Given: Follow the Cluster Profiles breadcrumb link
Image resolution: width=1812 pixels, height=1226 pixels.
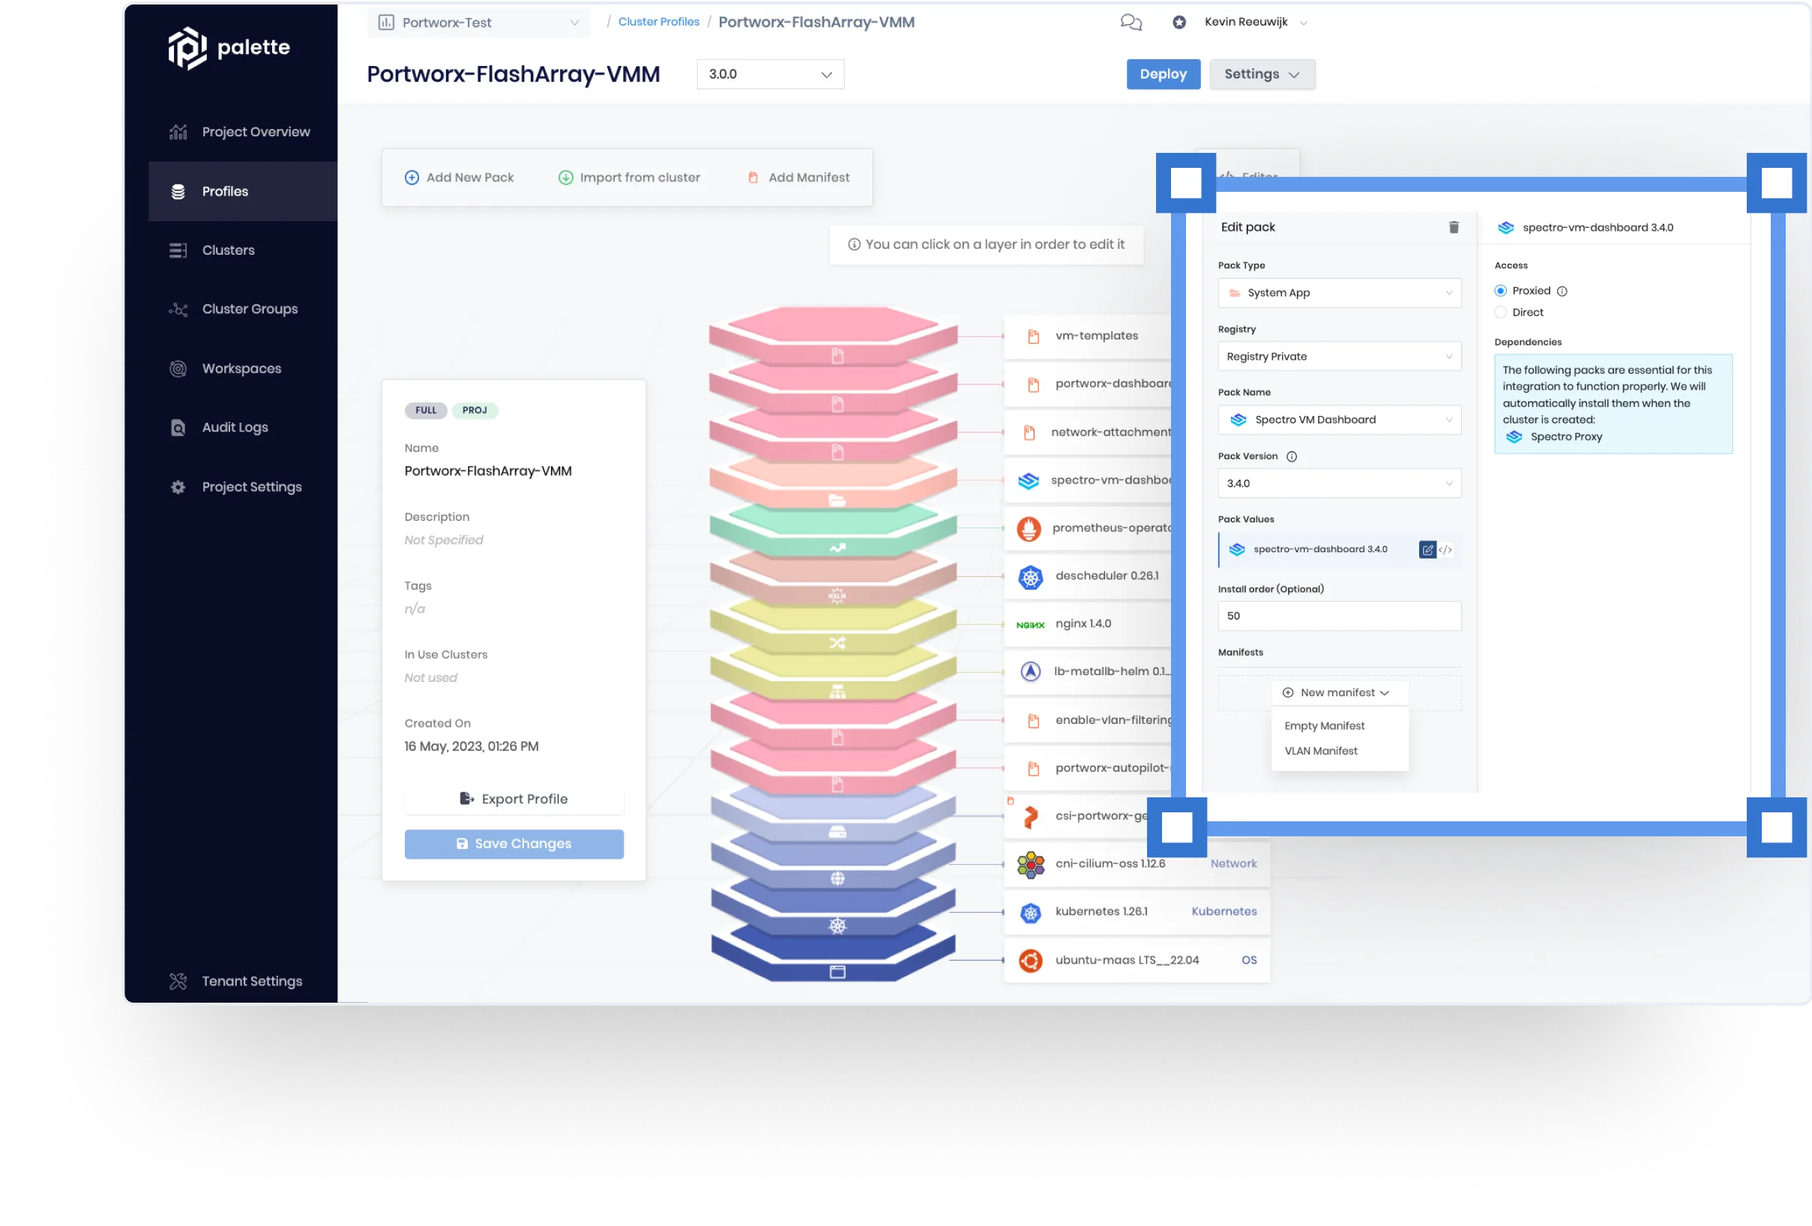Looking at the screenshot, I should coord(659,22).
